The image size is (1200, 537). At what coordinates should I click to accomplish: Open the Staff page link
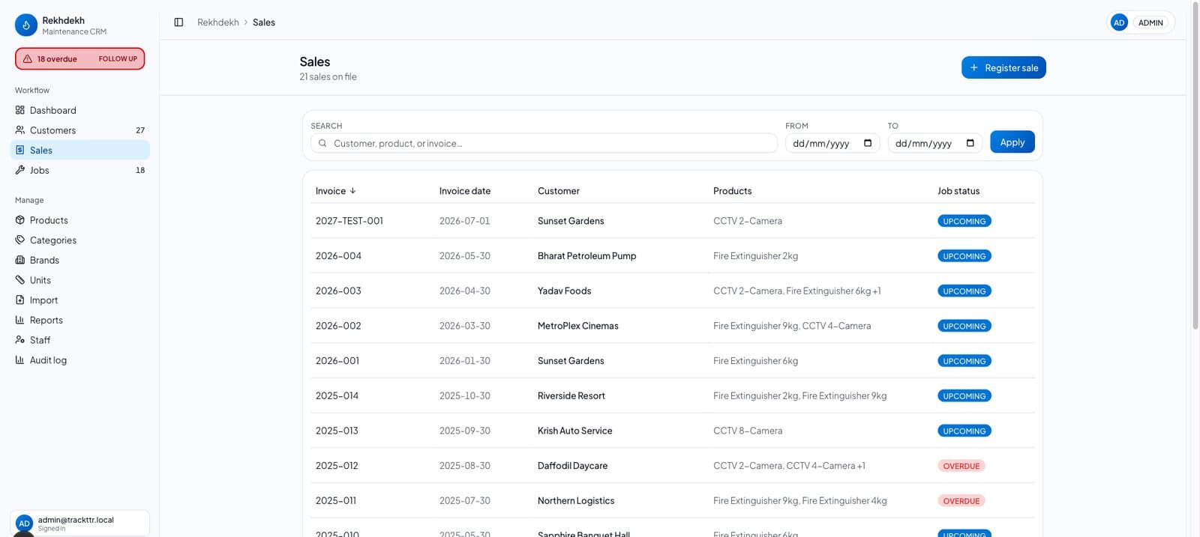click(x=80, y=340)
